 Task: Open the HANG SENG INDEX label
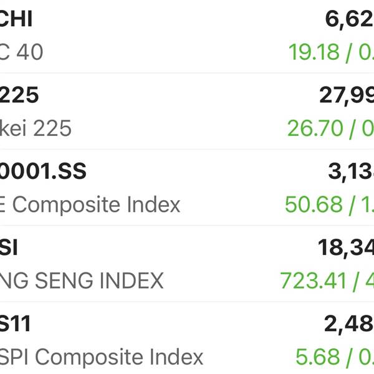(82, 280)
